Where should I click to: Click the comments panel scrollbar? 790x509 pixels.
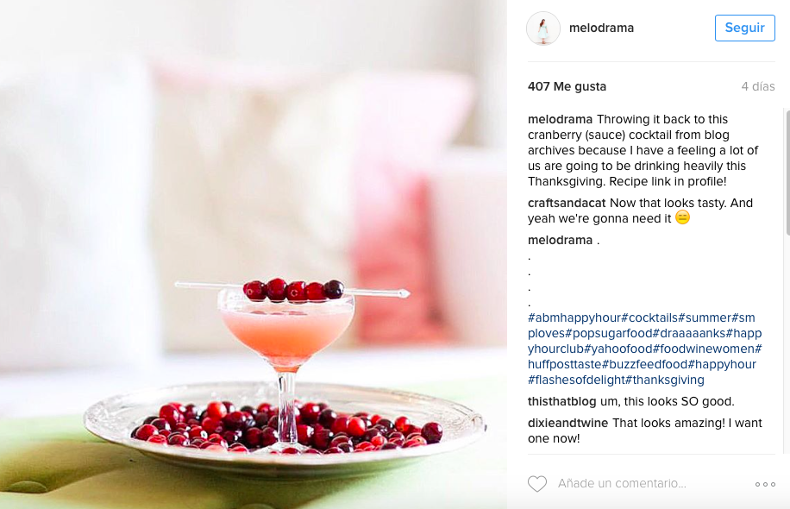787,172
